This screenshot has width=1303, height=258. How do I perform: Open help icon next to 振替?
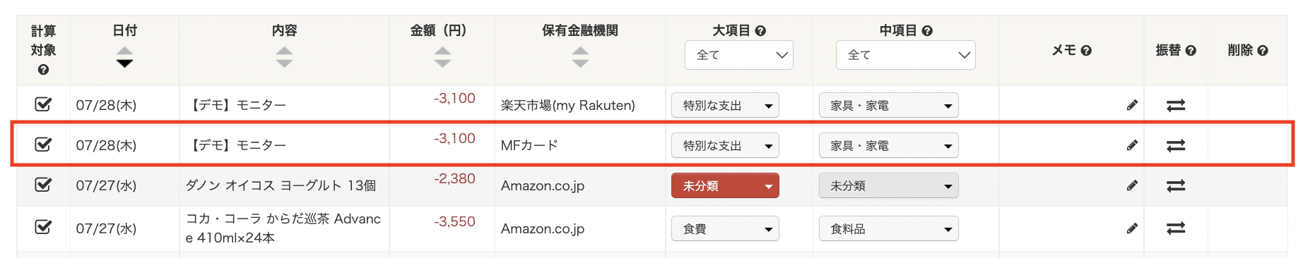click(x=1191, y=51)
